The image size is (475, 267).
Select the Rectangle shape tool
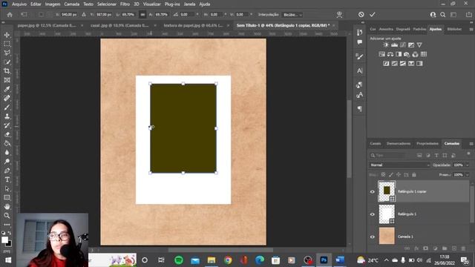(7, 198)
